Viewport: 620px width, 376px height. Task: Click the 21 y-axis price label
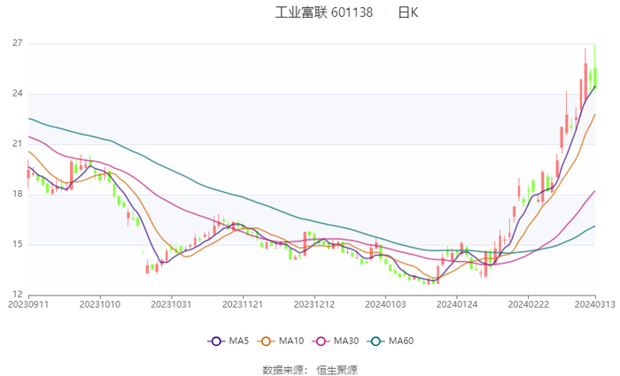[18, 143]
